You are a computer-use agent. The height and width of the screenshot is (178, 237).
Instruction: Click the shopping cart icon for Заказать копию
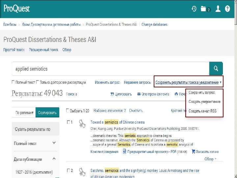[x=193, y=151]
